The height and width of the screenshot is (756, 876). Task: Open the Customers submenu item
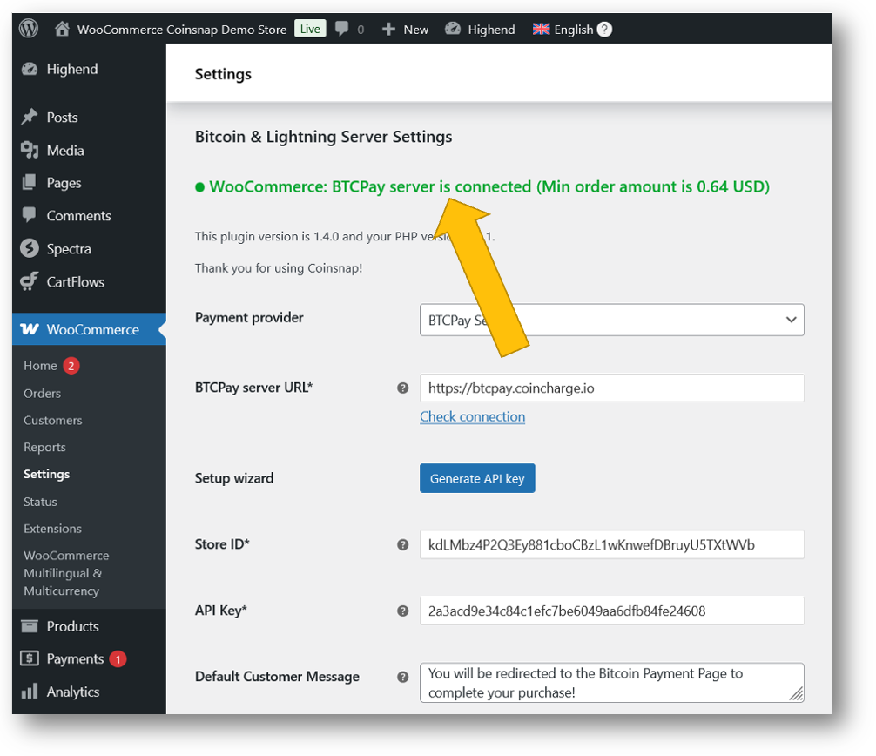click(52, 420)
